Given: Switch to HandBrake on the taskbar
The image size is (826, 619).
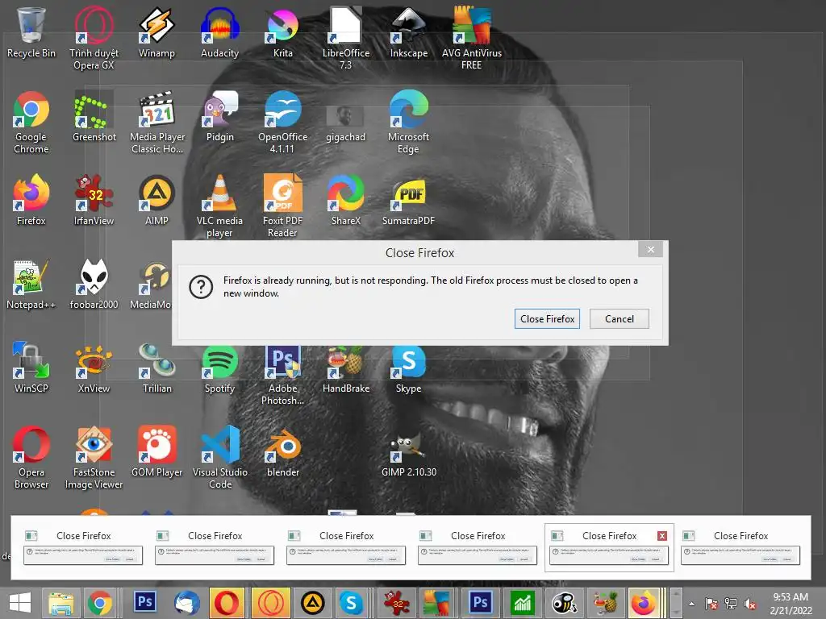Looking at the screenshot, I should (605, 603).
